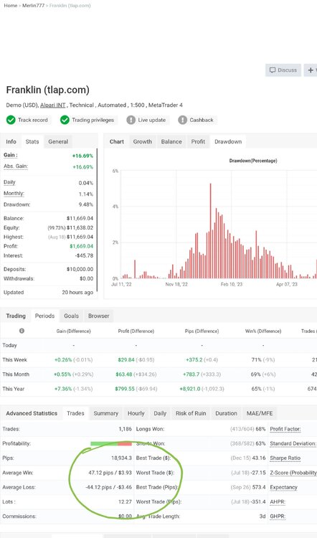Click the Best Trade ($) value 43.16

(x=259, y=458)
